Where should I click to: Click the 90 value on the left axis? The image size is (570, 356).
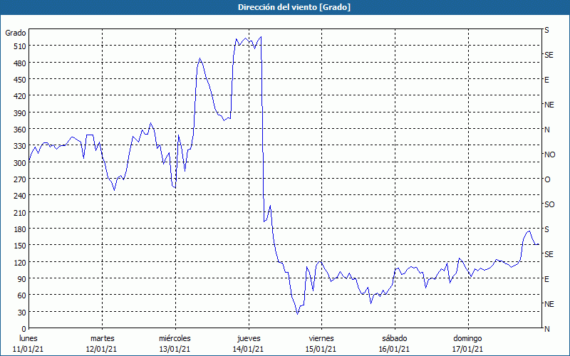(21, 279)
